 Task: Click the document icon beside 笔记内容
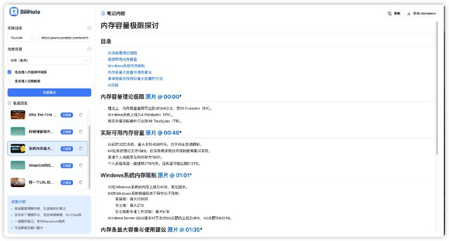103,13
